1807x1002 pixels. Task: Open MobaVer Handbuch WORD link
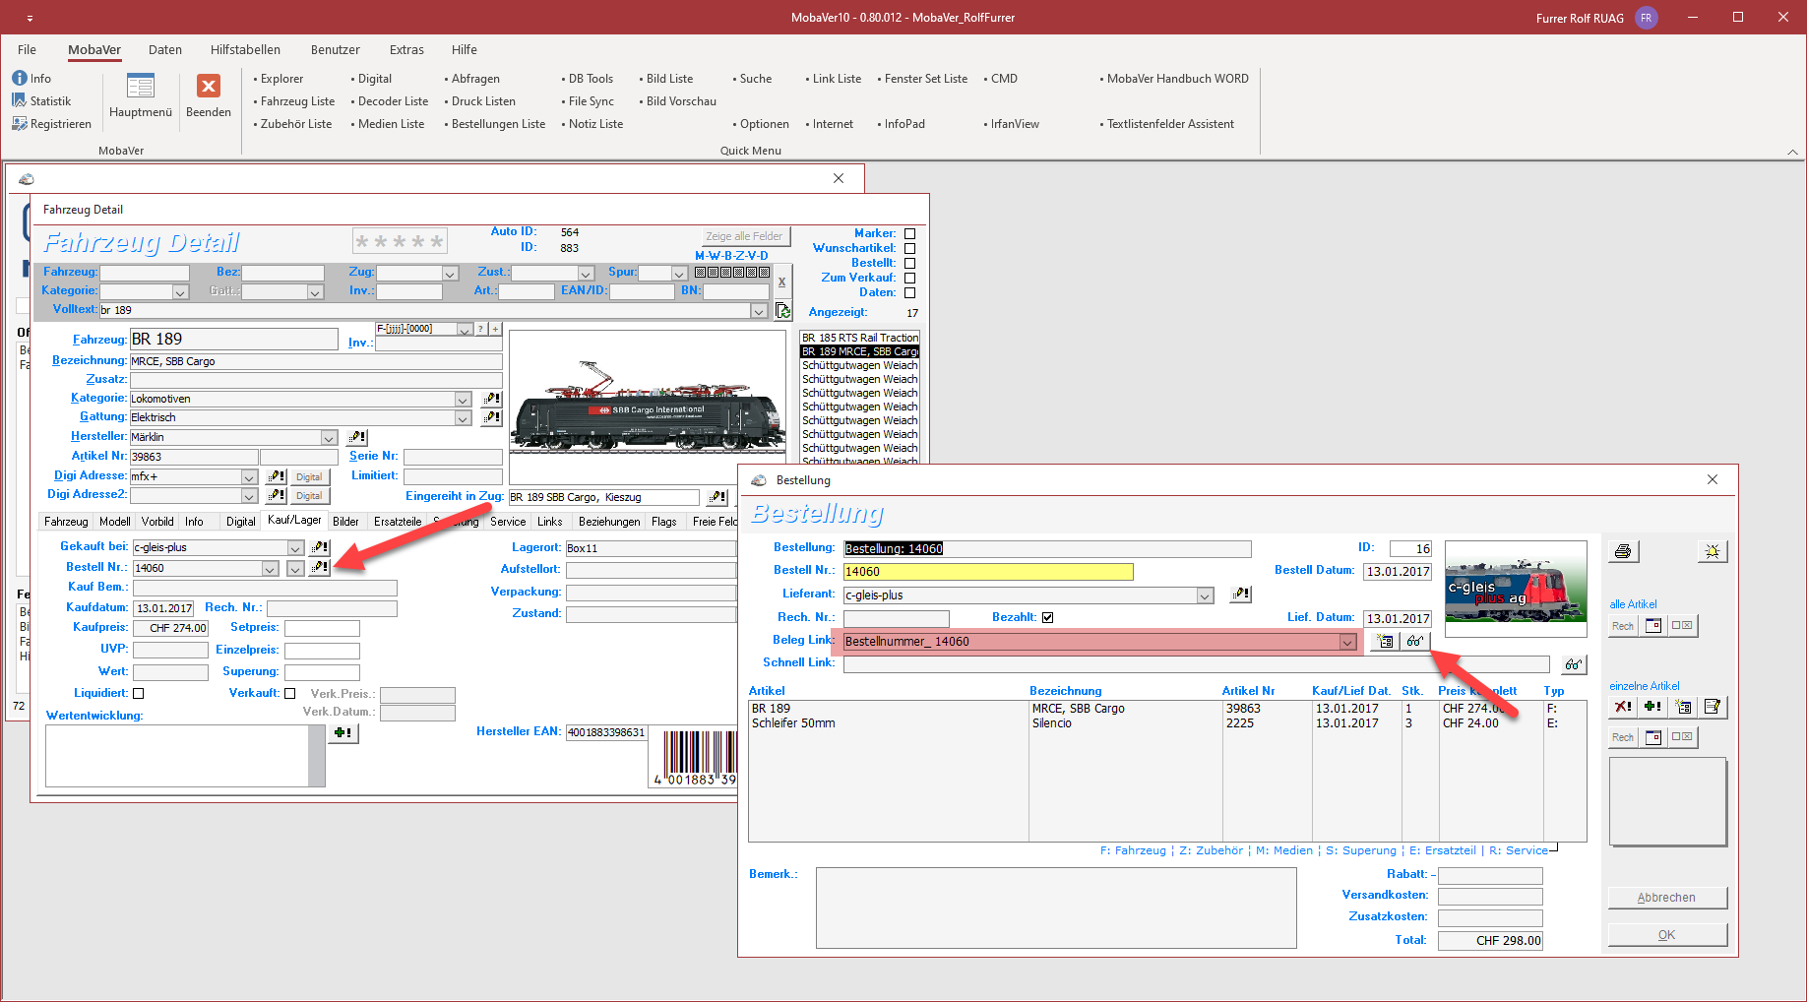1177,78
